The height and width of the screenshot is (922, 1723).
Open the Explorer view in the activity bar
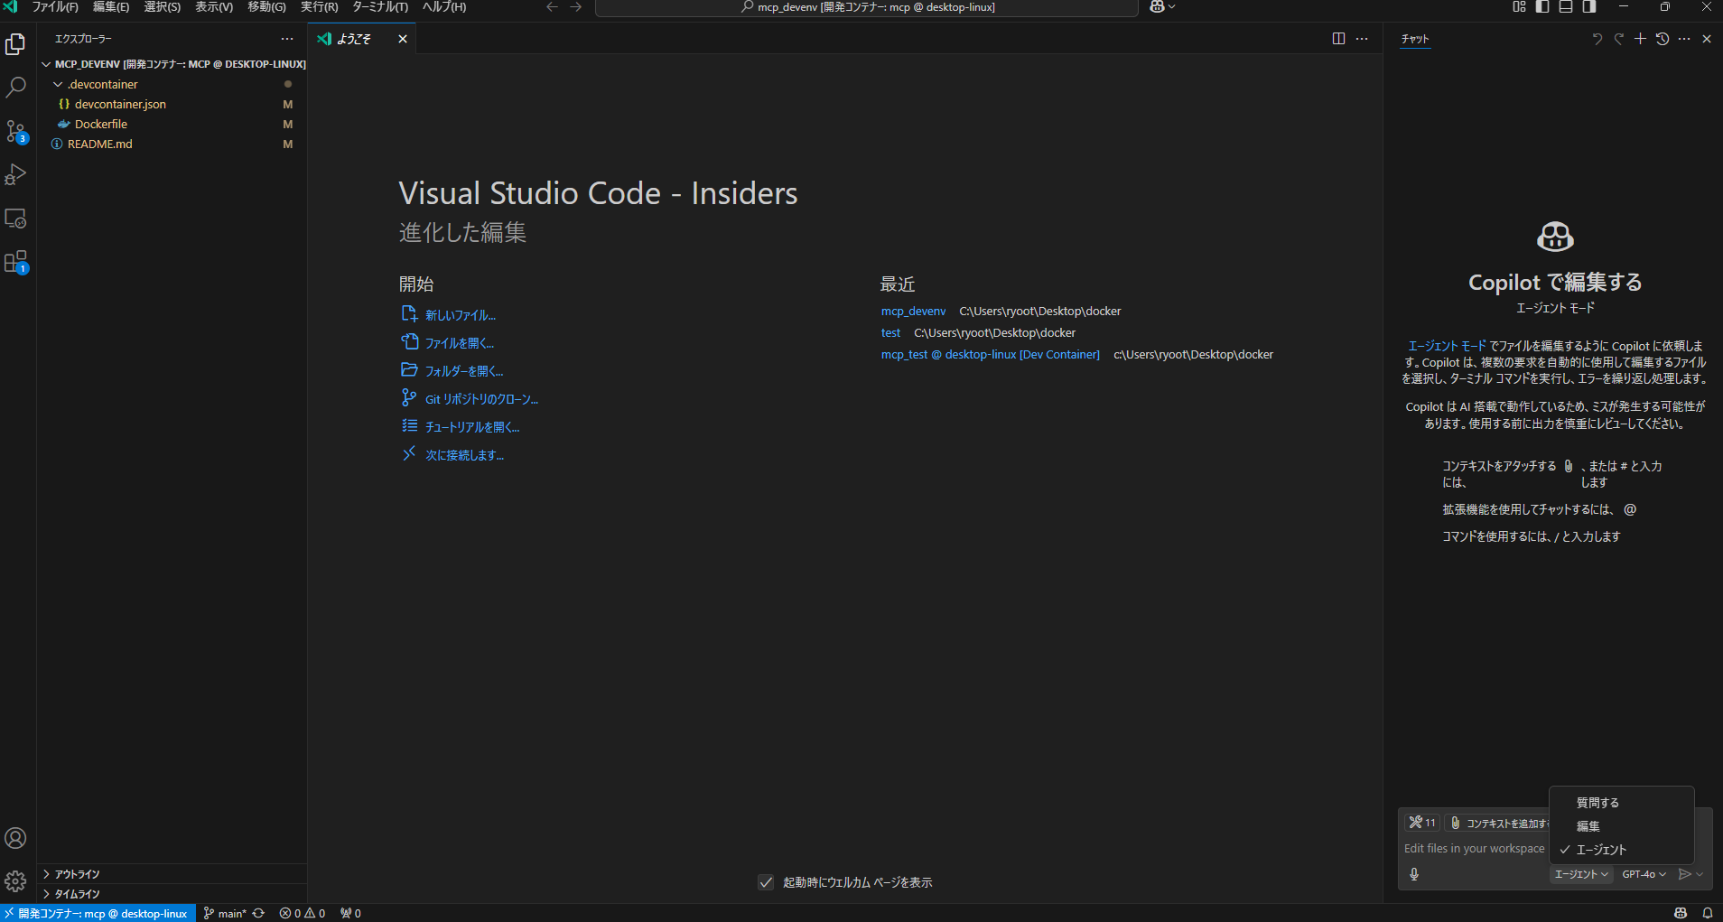tap(15, 44)
